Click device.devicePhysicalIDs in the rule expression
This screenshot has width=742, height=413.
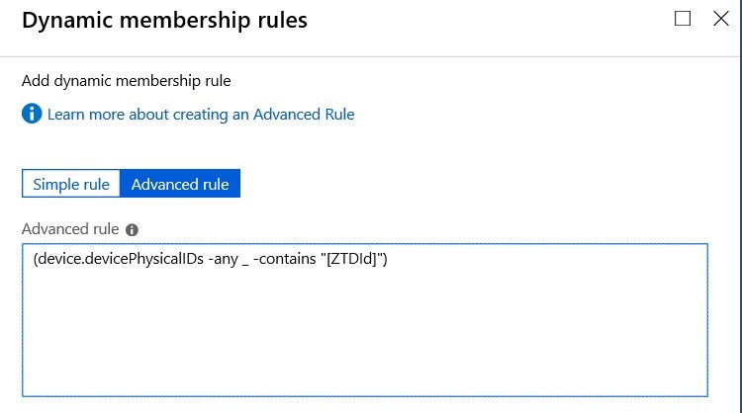121,259
